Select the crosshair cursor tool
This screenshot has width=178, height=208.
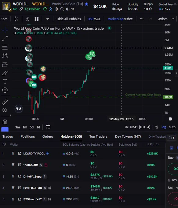click(x=5, y=30)
